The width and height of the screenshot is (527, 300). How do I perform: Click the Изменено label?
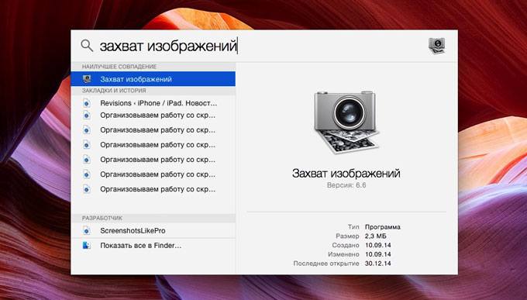click(343, 254)
